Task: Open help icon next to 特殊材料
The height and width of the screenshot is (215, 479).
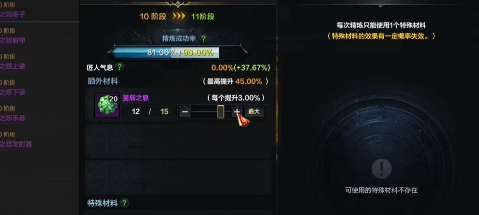Action: (124, 203)
